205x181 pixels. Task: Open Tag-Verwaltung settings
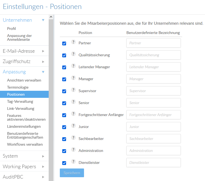pos(20,101)
